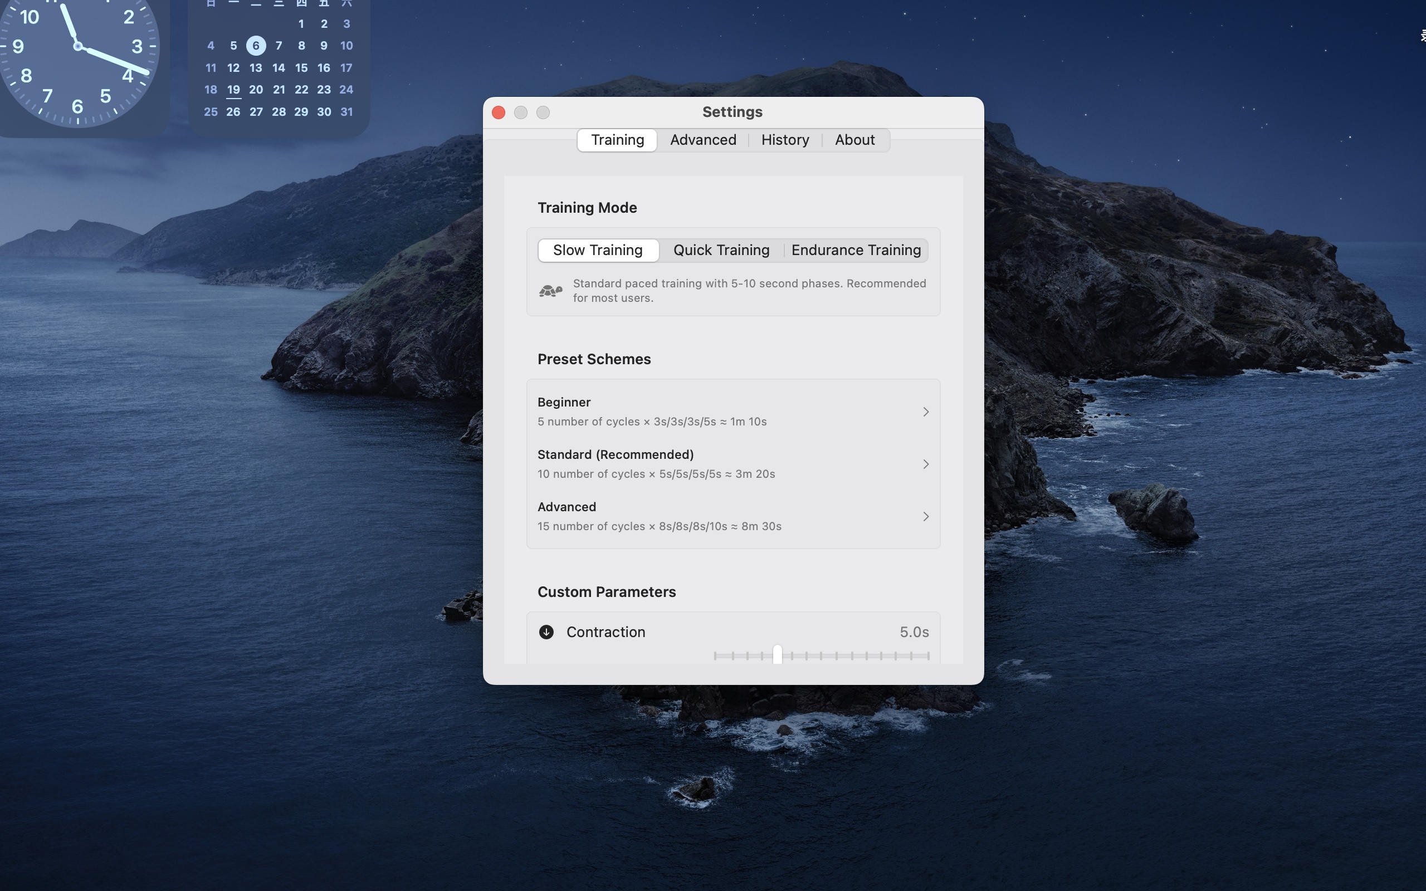Choose Endurance Training mode
The width and height of the screenshot is (1426, 891).
coord(856,250)
